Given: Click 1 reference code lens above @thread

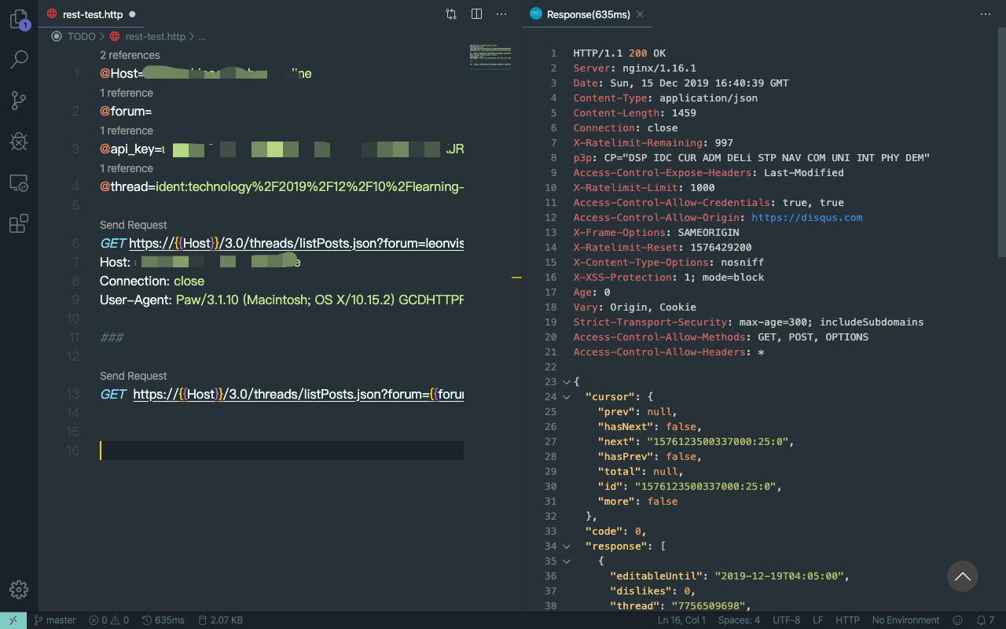Looking at the screenshot, I should coord(127,168).
